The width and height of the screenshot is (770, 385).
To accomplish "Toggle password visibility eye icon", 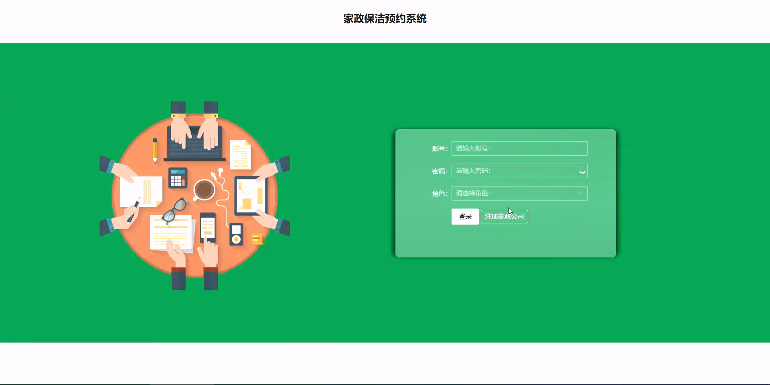I will 582,172.
